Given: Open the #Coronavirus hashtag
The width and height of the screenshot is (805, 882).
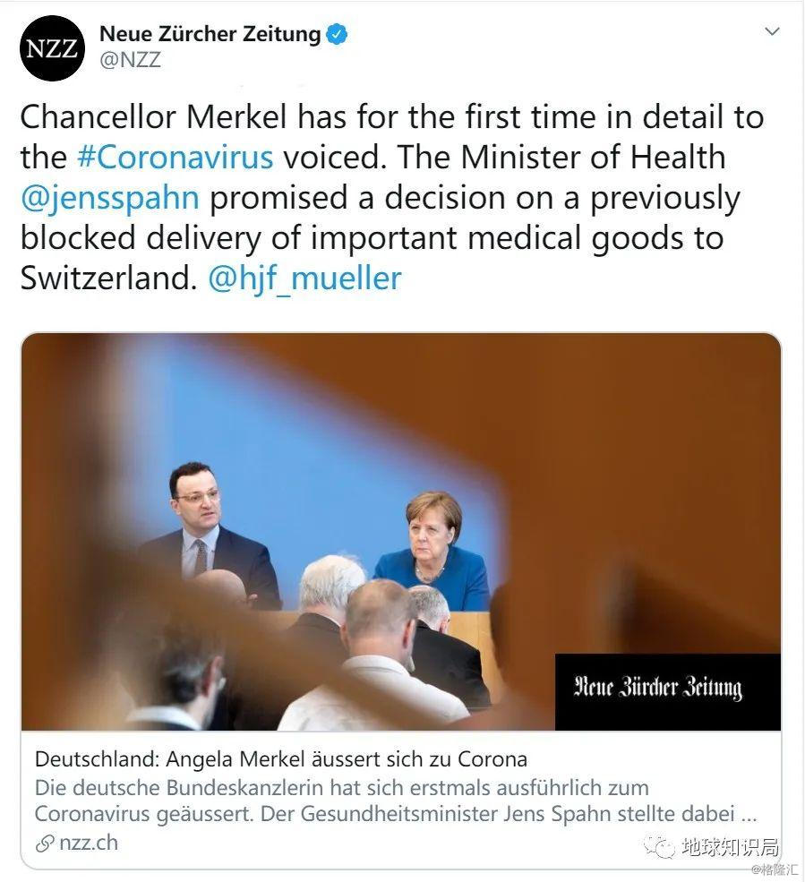Looking at the screenshot, I should pos(175,158).
